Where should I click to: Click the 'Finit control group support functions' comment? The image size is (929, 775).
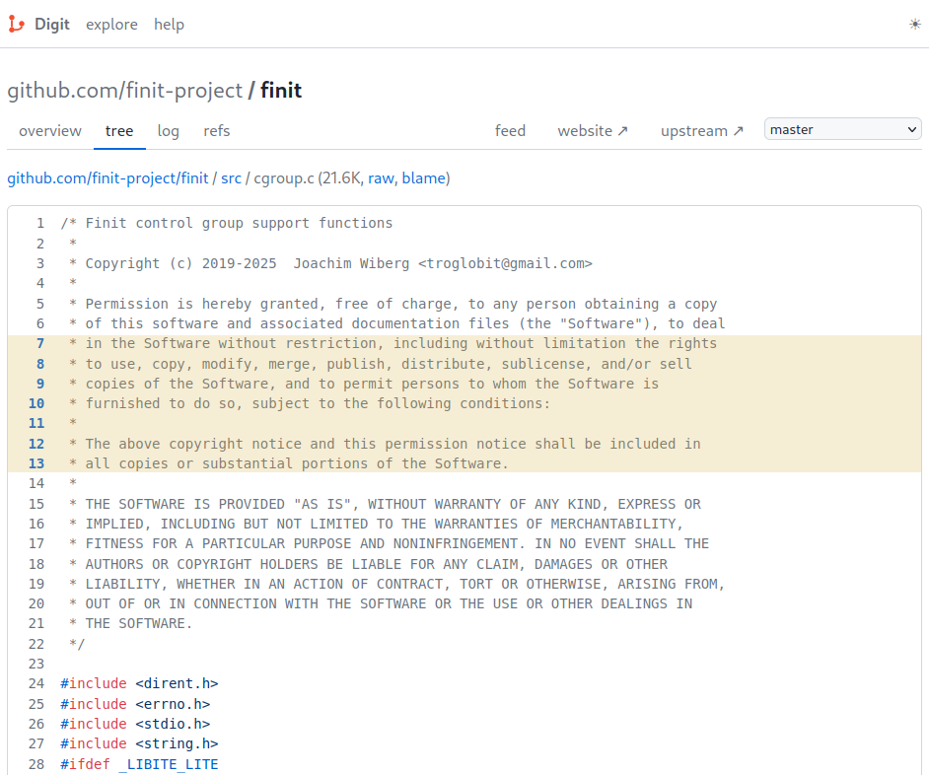(226, 224)
